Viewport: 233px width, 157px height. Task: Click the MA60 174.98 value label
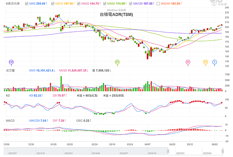(x=117, y=3)
